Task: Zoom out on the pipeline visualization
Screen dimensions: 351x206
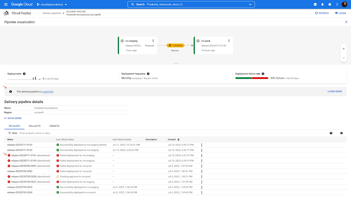Action: pos(344,58)
